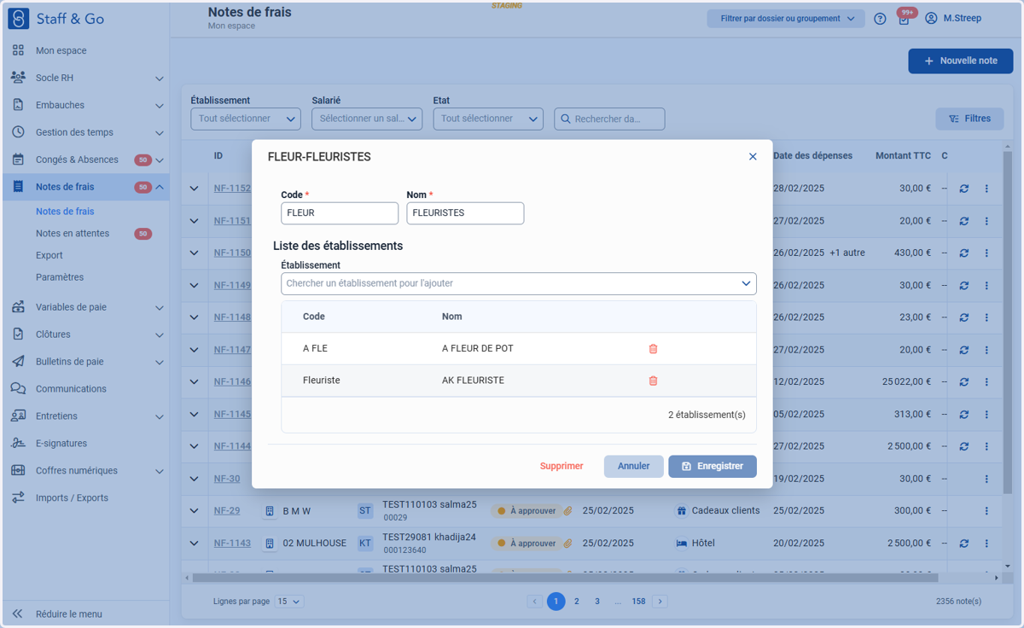The height and width of the screenshot is (628, 1024).
Task: Click the Nom input field containing FLEURISTES
Action: (465, 213)
